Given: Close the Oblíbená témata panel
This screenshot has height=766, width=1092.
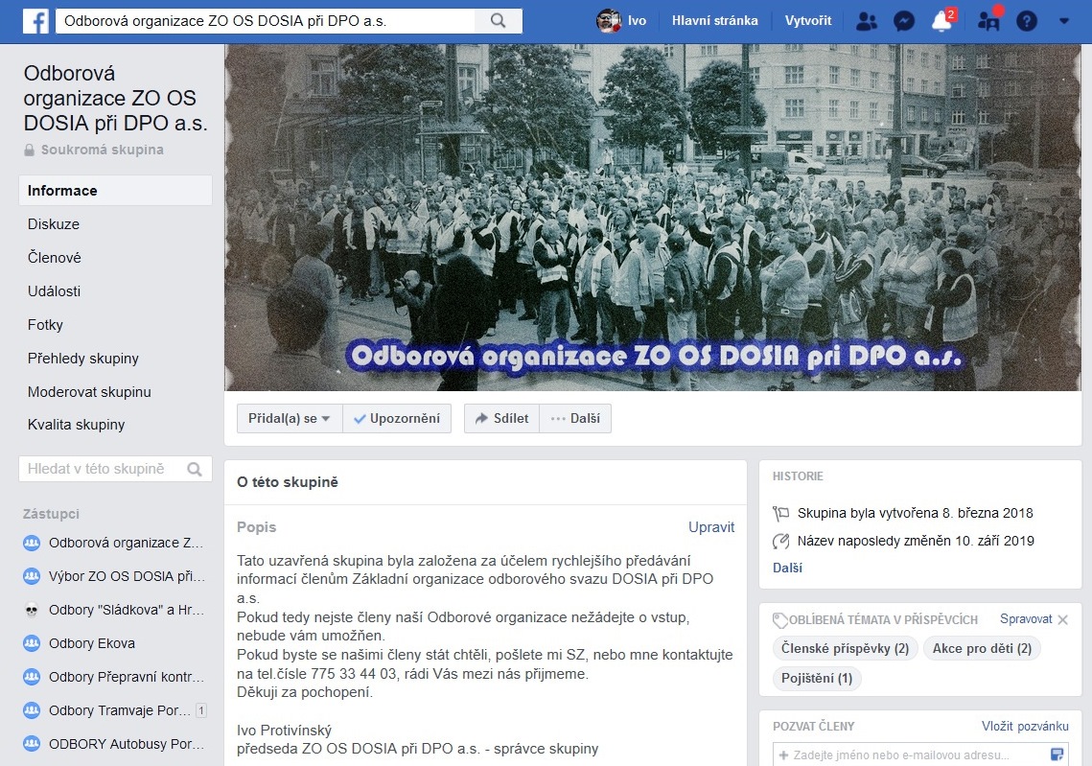Looking at the screenshot, I should 1062,619.
